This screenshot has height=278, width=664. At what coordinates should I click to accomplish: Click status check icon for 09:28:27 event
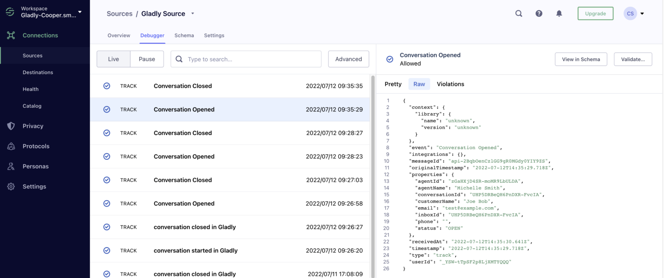107,133
